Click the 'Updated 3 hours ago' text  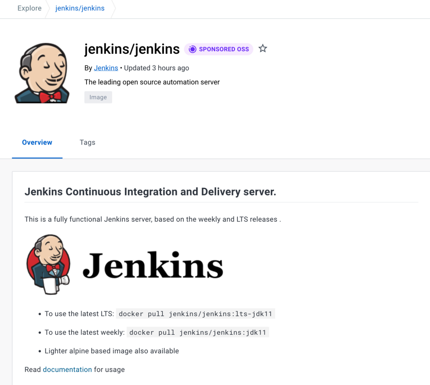pos(156,68)
